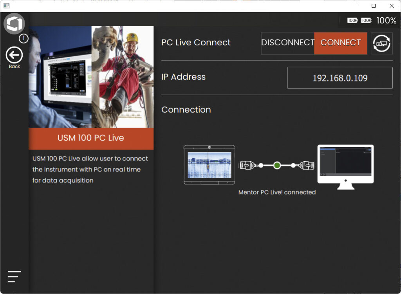Image resolution: width=401 pixels, height=294 pixels.
Task: Click the PC monitor image
Action: [x=345, y=167]
